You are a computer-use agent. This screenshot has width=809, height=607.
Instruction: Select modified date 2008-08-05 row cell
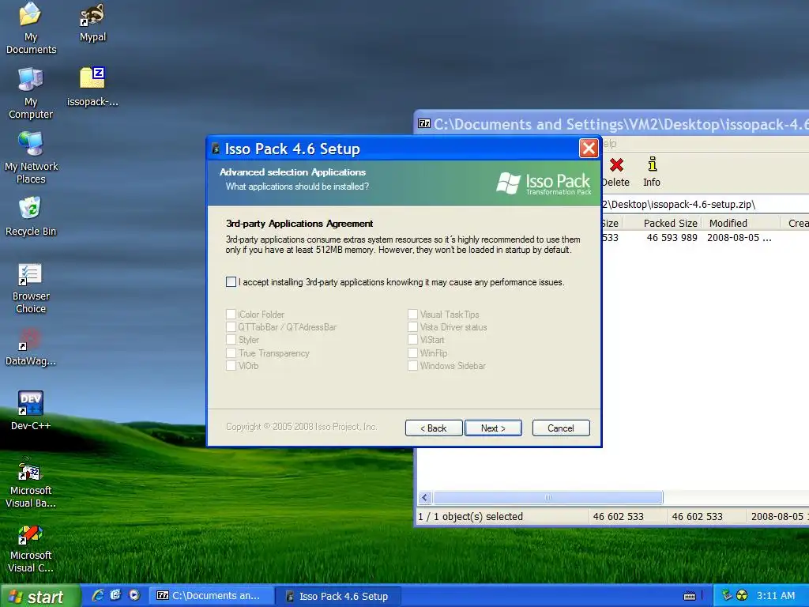(739, 237)
